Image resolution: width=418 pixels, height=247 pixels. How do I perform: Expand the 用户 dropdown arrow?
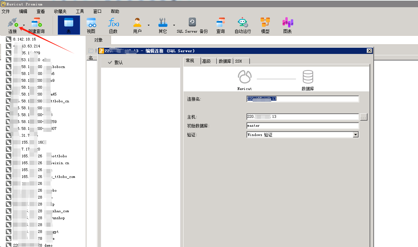pos(148,25)
